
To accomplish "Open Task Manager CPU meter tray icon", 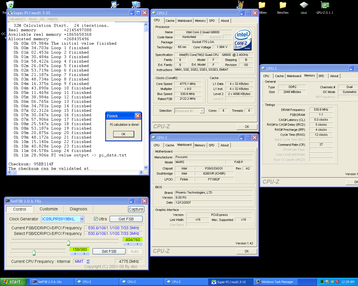I will (x=322, y=282).
